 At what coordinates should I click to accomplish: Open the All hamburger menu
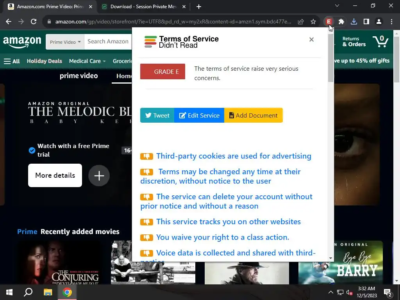click(12, 61)
